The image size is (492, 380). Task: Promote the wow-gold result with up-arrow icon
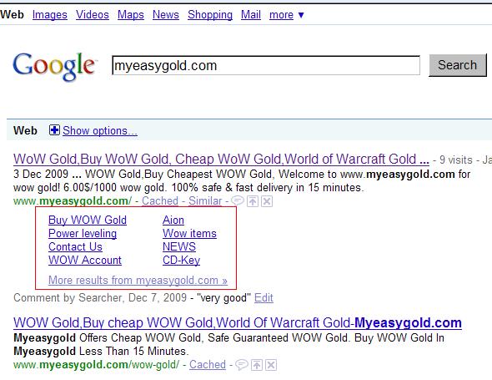[257, 365]
